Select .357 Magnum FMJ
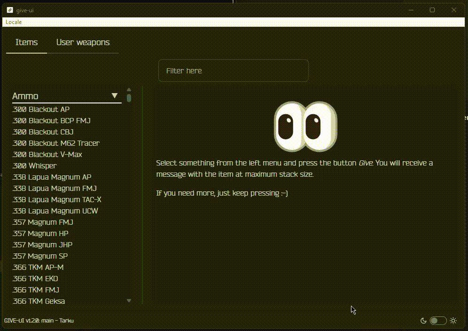The image size is (468, 331). [x=43, y=222]
